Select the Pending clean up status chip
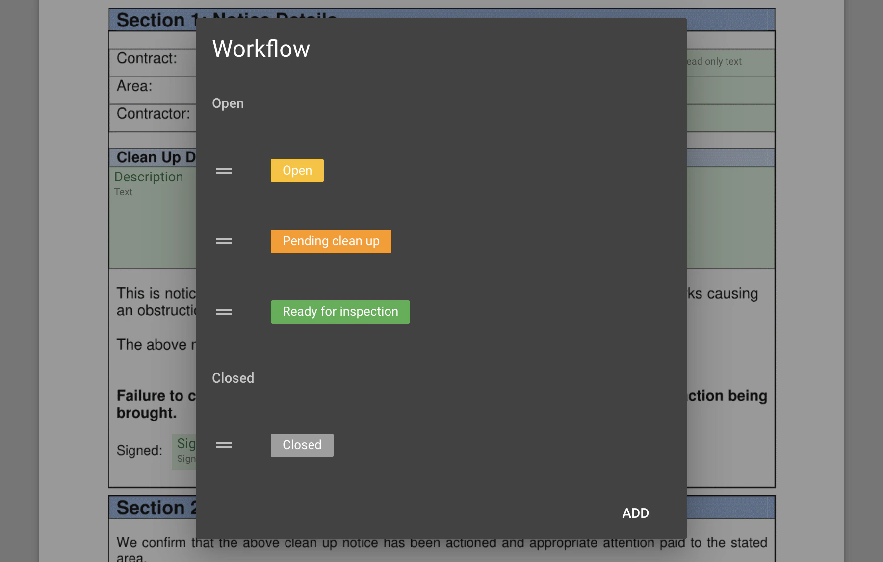The width and height of the screenshot is (883, 562). [x=331, y=241]
